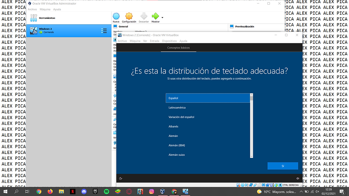Open the Dispositivos menu in VM window

[170, 41]
